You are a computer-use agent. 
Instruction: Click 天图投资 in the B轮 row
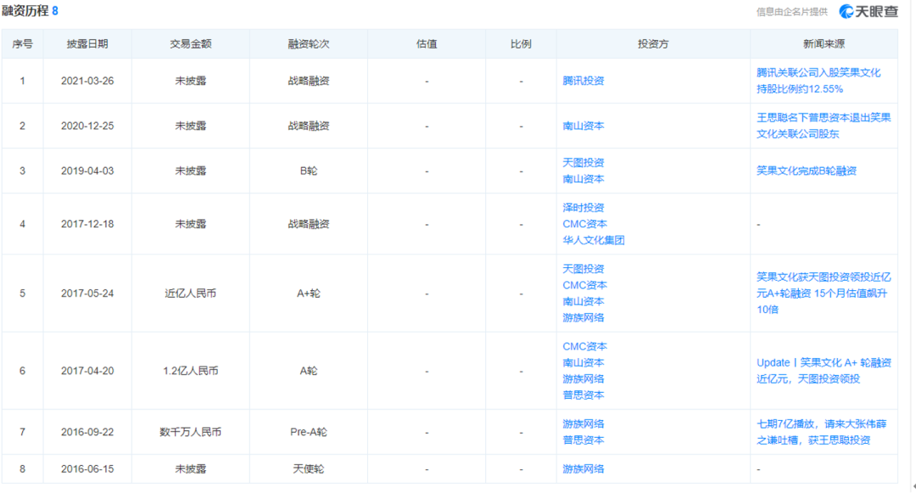583,162
